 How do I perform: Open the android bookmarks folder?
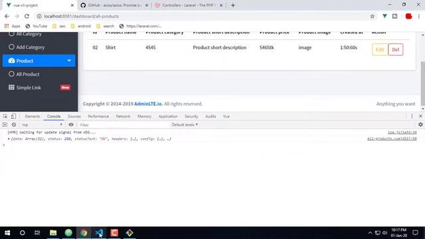click(x=81, y=26)
